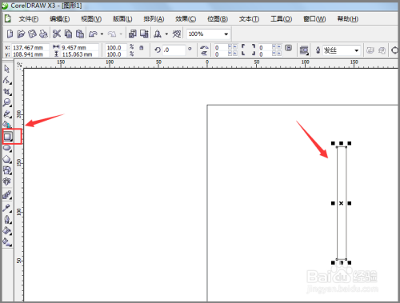
Task: Click the ruler origin corner icon
Action: 19,65
